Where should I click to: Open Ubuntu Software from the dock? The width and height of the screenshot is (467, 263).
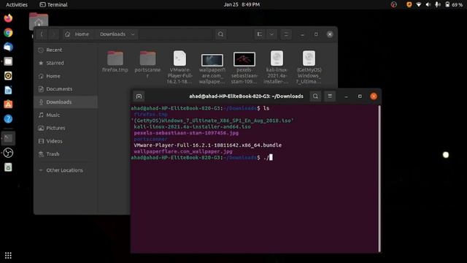[x=8, y=104]
